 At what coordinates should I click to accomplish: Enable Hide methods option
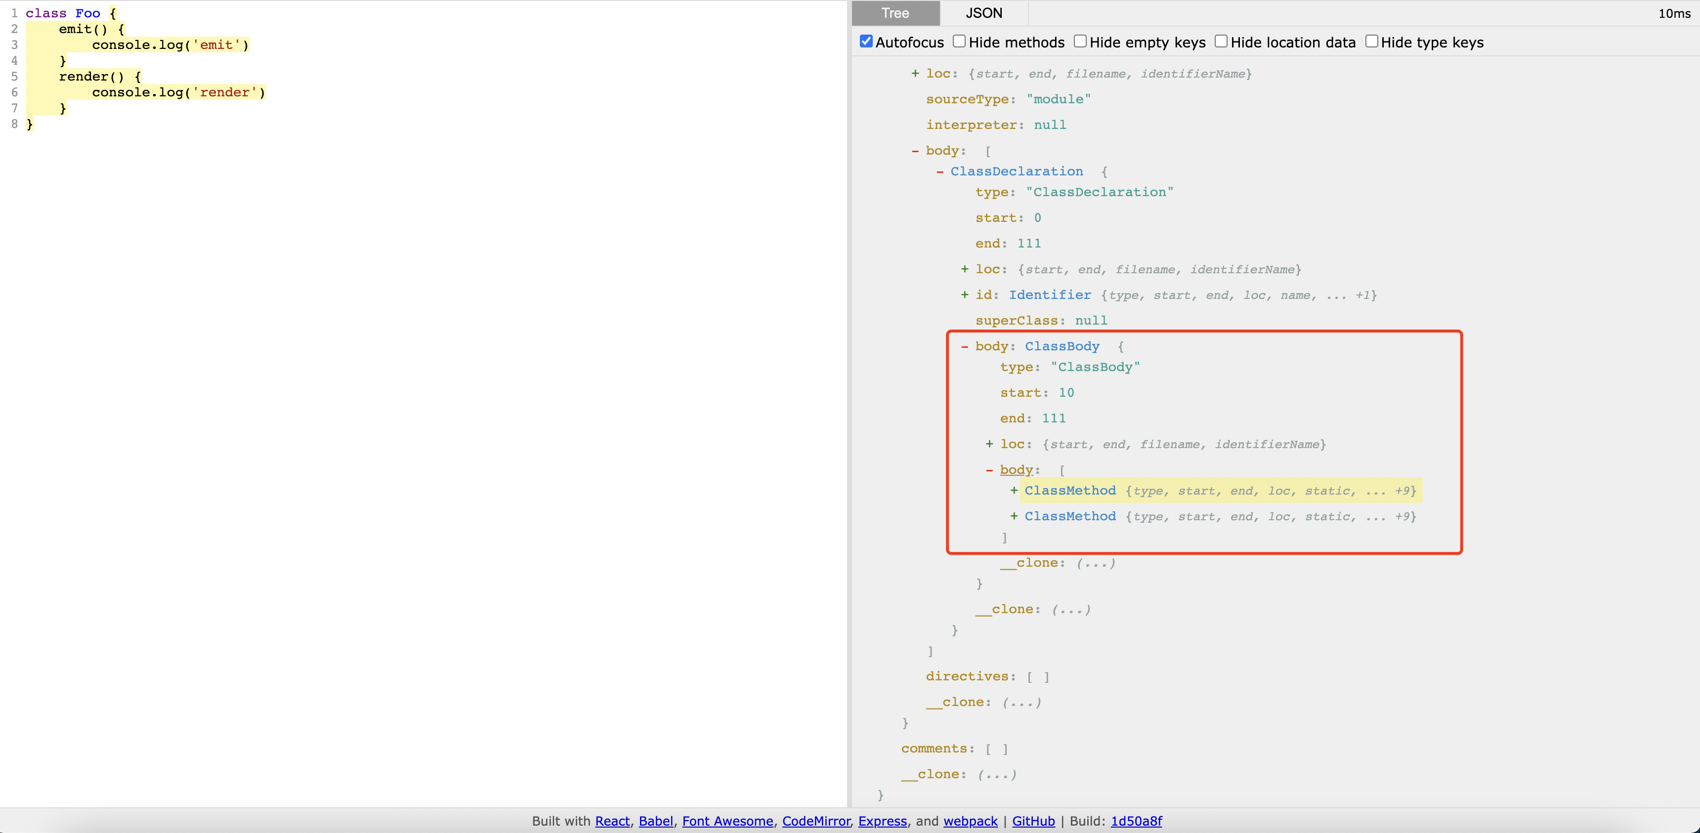pos(959,42)
